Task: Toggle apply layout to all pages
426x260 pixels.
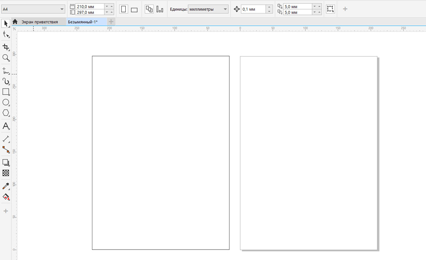Action: [x=149, y=9]
